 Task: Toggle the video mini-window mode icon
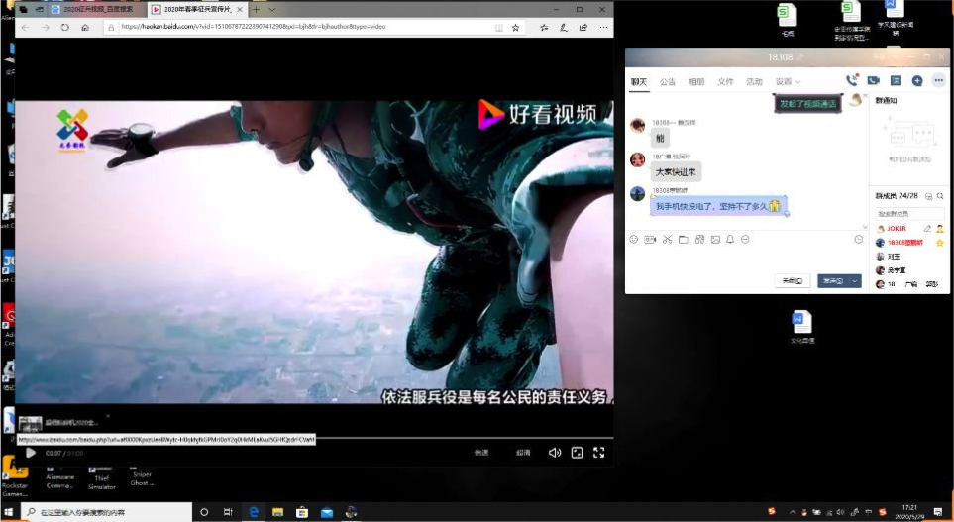point(577,453)
